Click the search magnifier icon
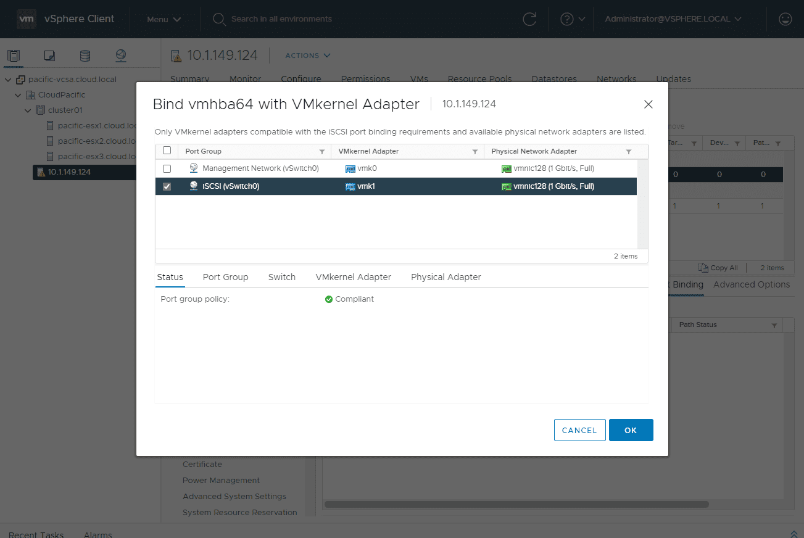Viewport: 804px width, 538px height. [219, 19]
